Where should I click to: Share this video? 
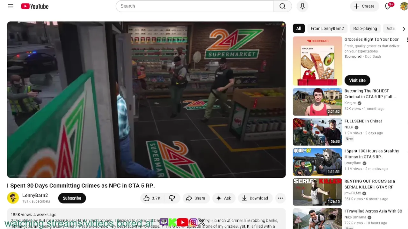click(x=195, y=198)
